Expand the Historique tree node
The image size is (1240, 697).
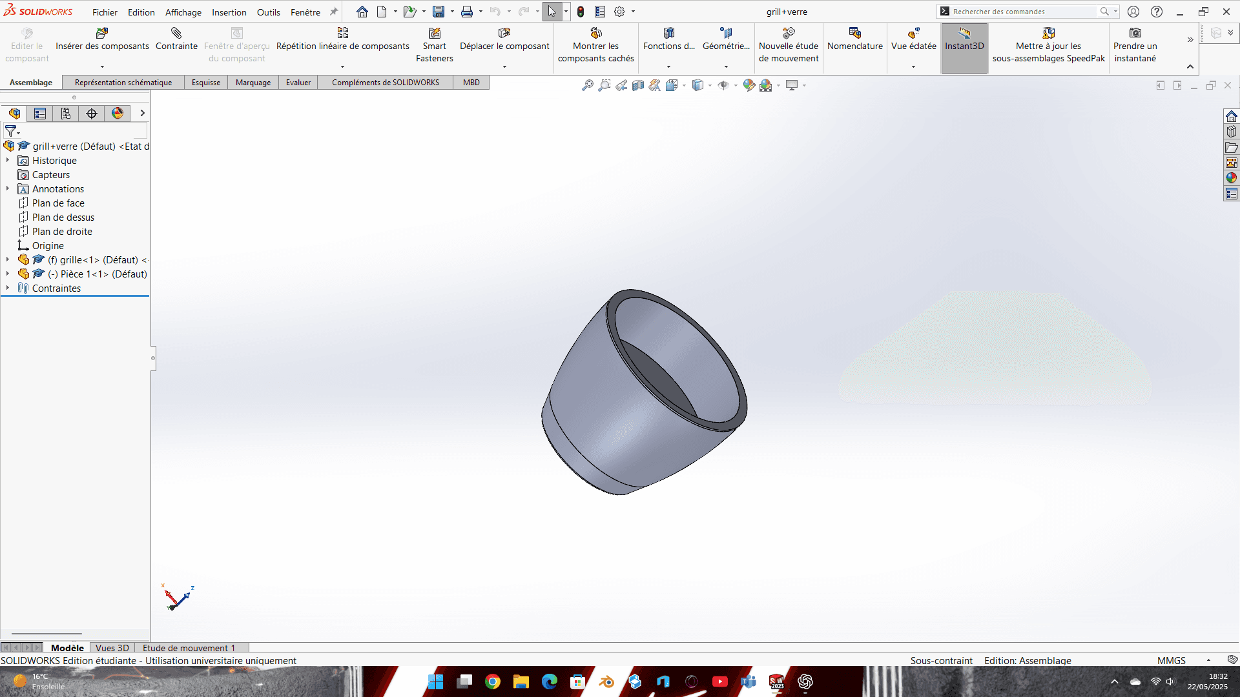(8, 160)
